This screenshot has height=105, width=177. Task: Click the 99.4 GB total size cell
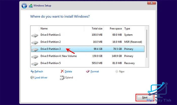tap(98, 49)
